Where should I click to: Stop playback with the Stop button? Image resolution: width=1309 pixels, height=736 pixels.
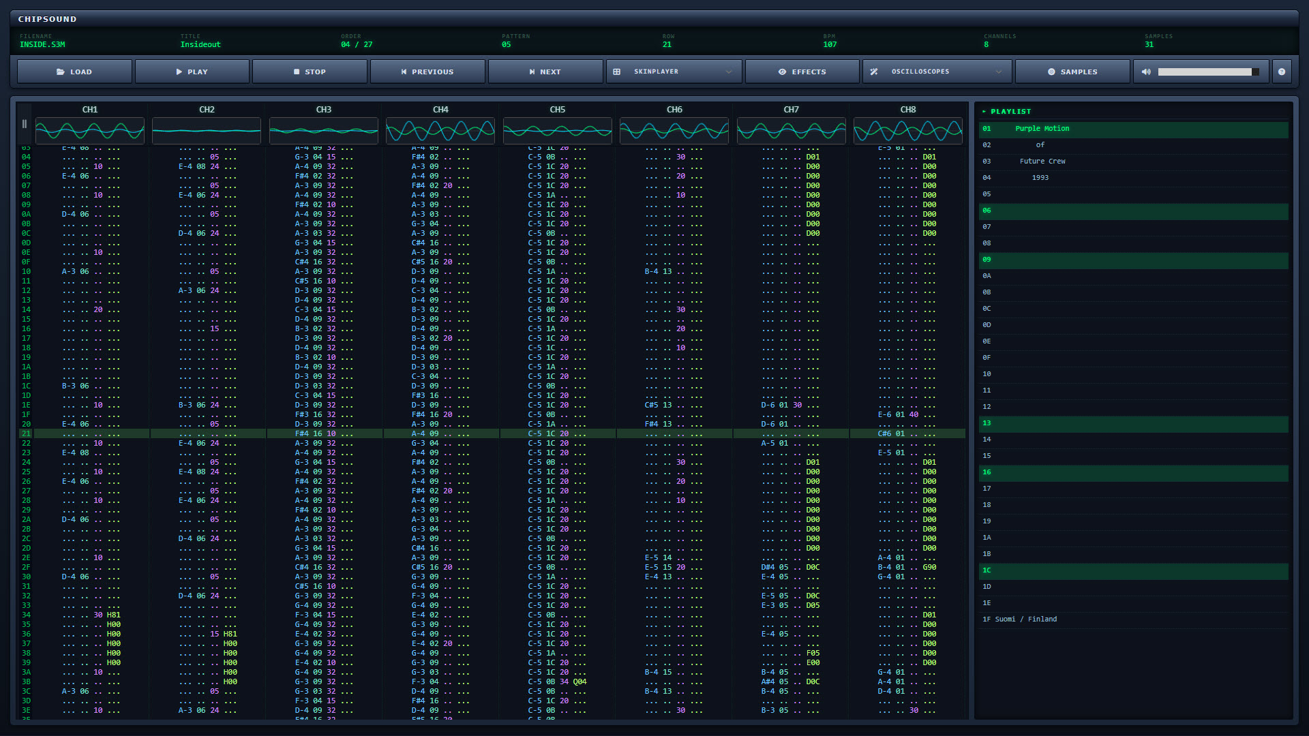pyautogui.click(x=310, y=72)
